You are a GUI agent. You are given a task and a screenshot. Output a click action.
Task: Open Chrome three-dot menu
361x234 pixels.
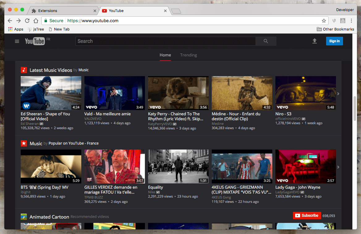[351, 21]
